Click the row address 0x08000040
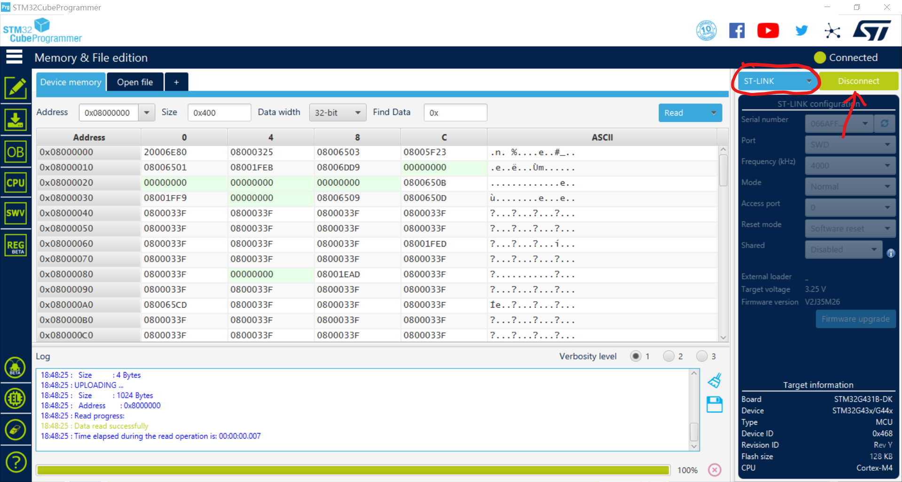This screenshot has width=902, height=482. [89, 213]
